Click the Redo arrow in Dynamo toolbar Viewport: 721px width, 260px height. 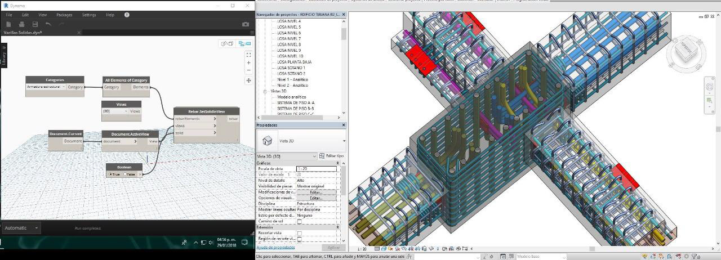61,24
